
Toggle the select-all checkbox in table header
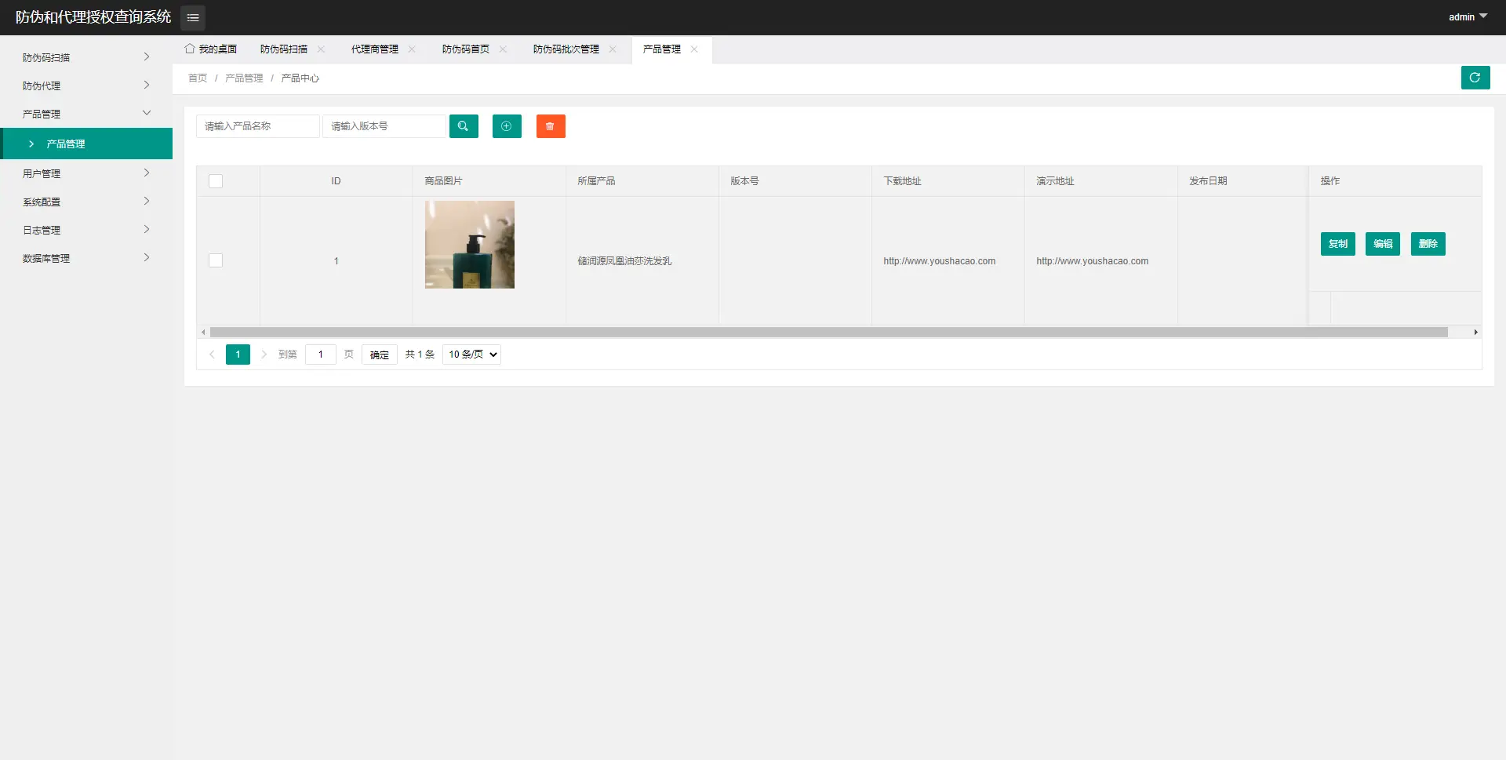pyautogui.click(x=216, y=181)
